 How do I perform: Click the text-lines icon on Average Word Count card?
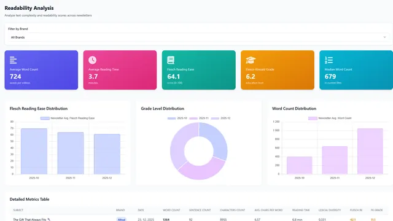(13, 60)
